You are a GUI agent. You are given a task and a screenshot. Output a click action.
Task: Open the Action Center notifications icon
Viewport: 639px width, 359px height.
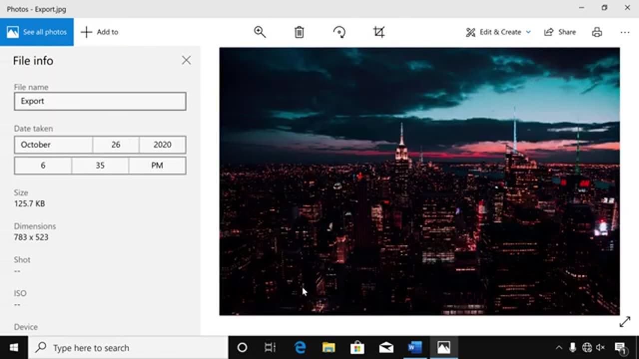click(621, 348)
